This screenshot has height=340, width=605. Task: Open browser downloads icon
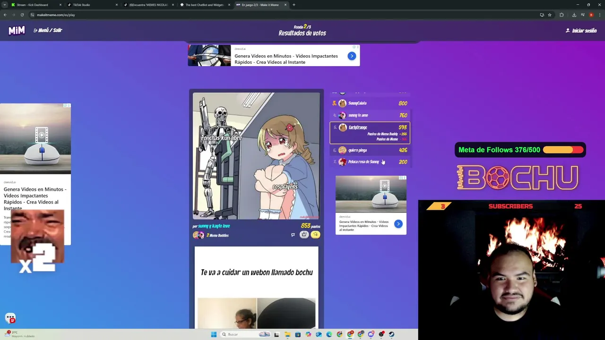click(574, 15)
